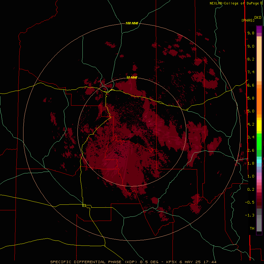This screenshot has height=264, width=264.
Task: Pick the cyan segment of the color scale
Action: [259, 161]
